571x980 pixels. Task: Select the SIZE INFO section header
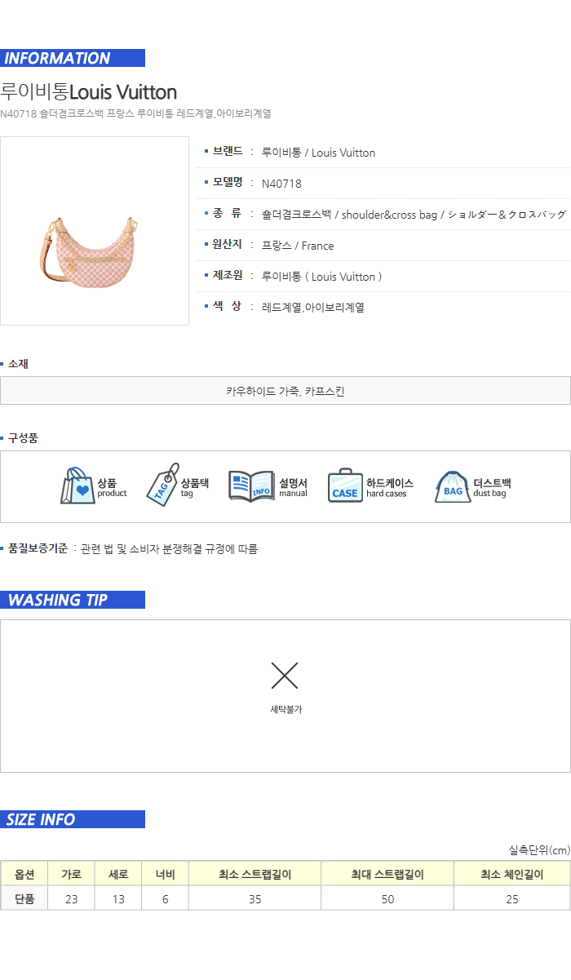(x=73, y=819)
